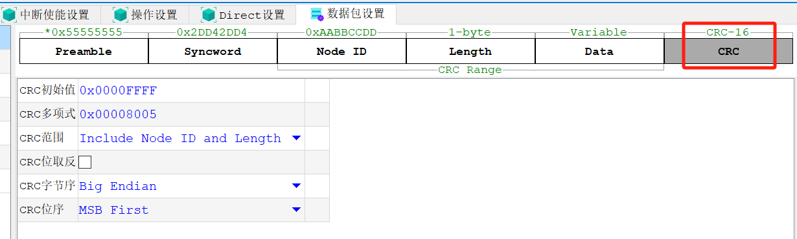Select the Syncword packet field
The height and width of the screenshot is (239, 797).
coord(213,51)
